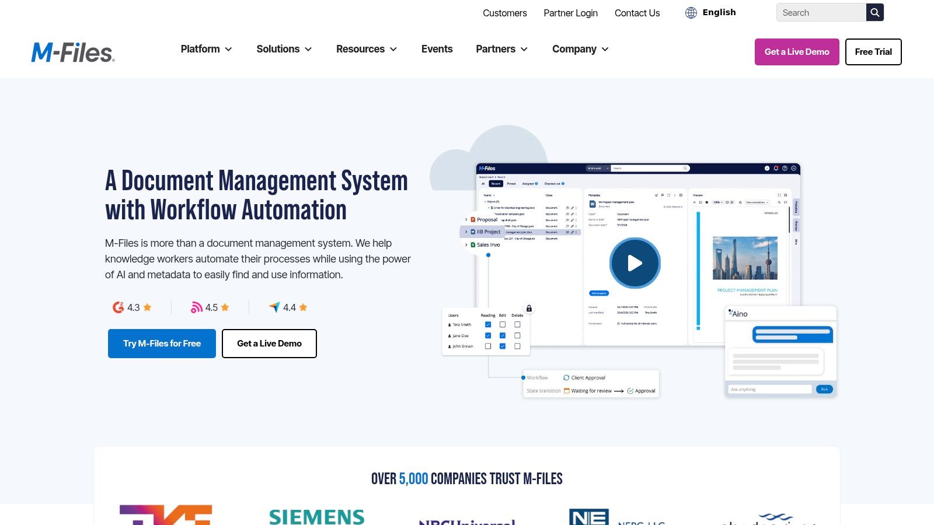
Task: Check Delete permission for Tina Smith
Action: click(x=517, y=324)
